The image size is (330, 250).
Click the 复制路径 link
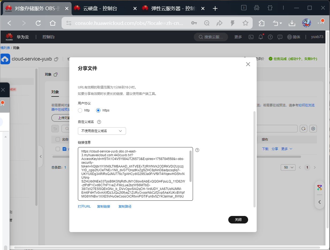(125, 207)
